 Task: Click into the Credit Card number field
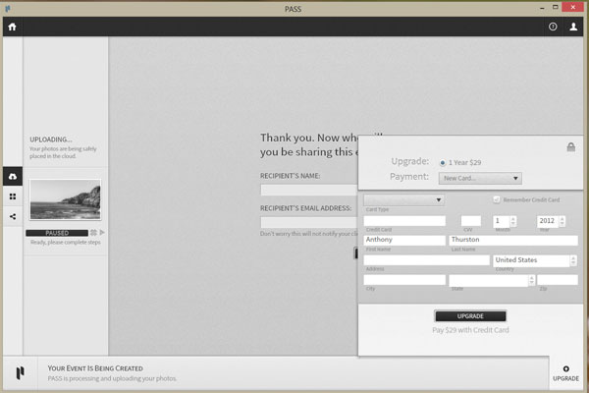[x=404, y=221]
